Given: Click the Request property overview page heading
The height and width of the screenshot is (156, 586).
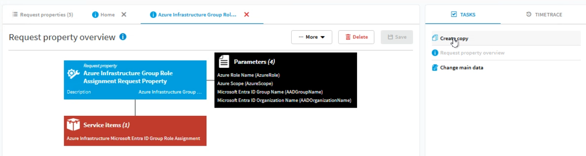Looking at the screenshot, I should pos(62,37).
